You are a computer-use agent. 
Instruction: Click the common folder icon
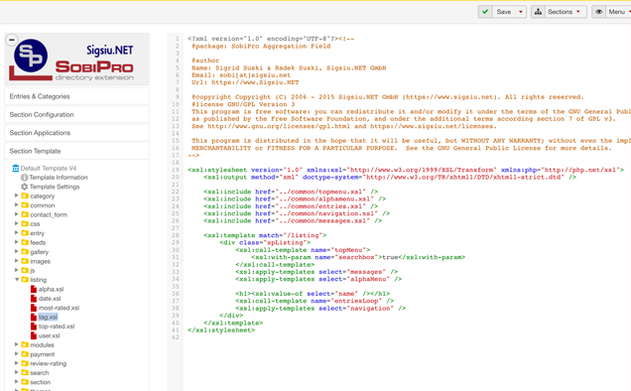25,205
